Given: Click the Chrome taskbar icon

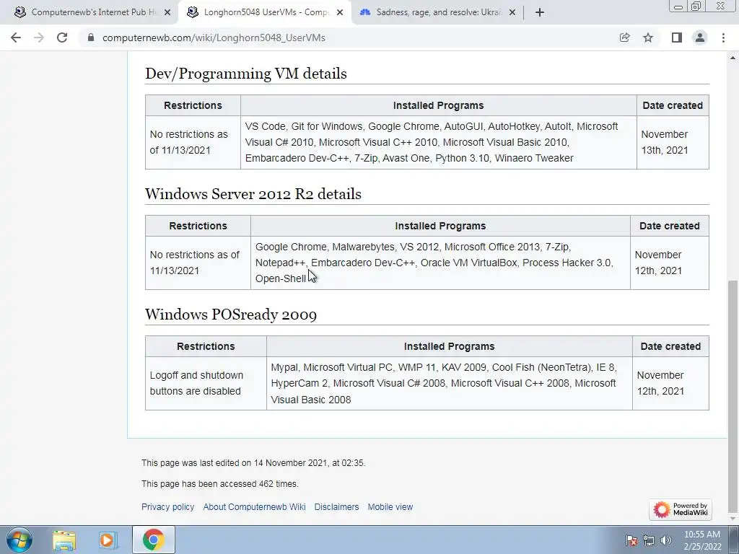Looking at the screenshot, I should pos(153,540).
